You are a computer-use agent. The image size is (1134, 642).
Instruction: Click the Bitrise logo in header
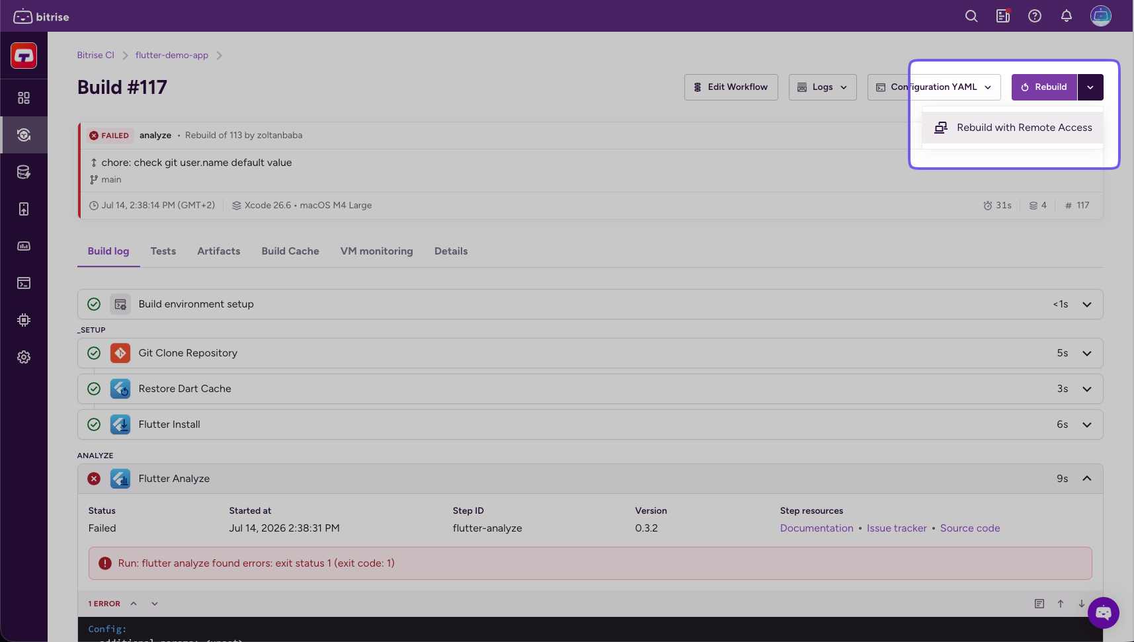click(41, 17)
